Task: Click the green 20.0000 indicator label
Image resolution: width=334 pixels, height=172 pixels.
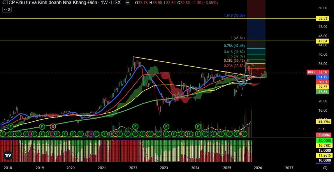Action: (324, 141)
